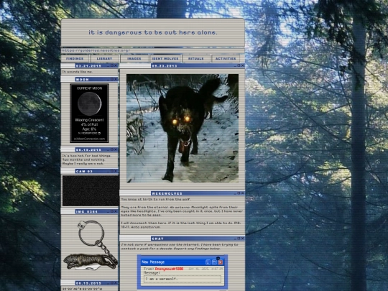Maximize the IMG 0364 panel
This screenshot has height=291, width=388.
112,211
